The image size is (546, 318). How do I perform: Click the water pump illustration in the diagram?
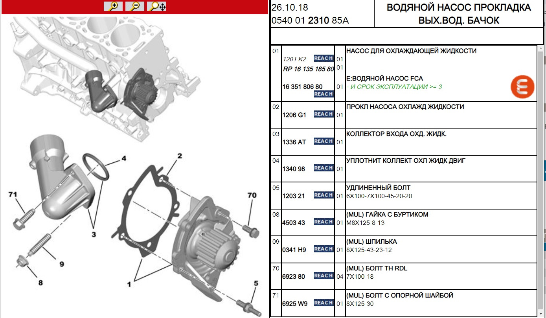(x=212, y=244)
